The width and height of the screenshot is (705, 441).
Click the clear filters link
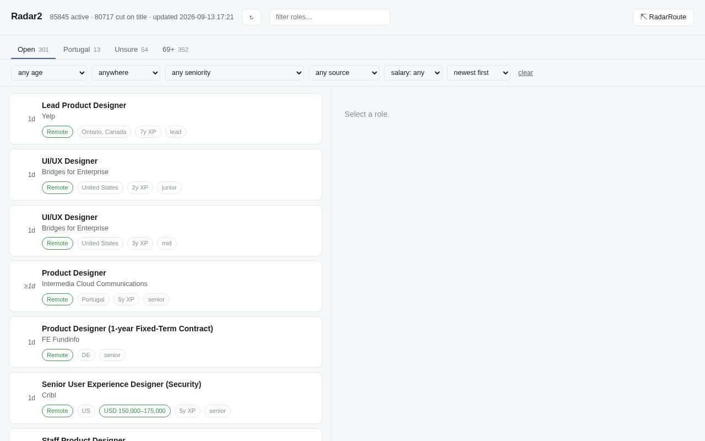525,73
